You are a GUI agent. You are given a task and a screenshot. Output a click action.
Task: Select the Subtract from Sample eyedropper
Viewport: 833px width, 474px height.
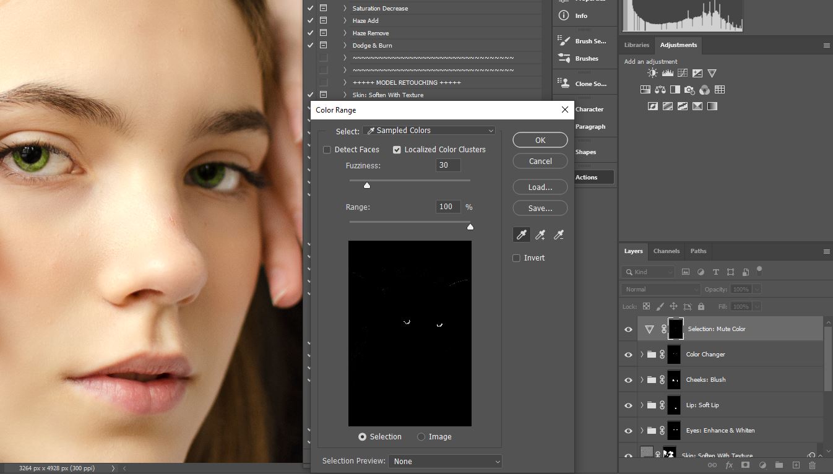click(559, 235)
